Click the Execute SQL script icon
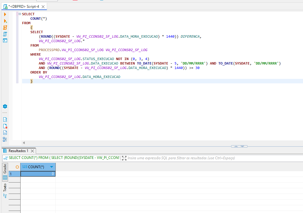This screenshot has height=213, width=303. 5,27
